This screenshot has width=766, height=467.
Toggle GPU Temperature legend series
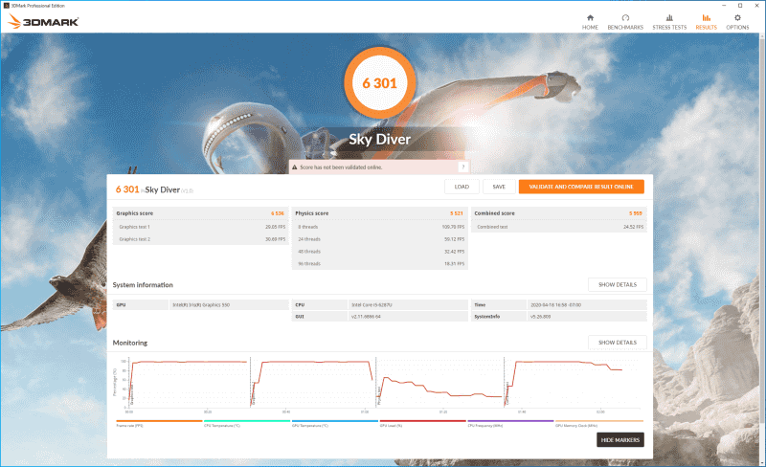pyautogui.click(x=334, y=423)
